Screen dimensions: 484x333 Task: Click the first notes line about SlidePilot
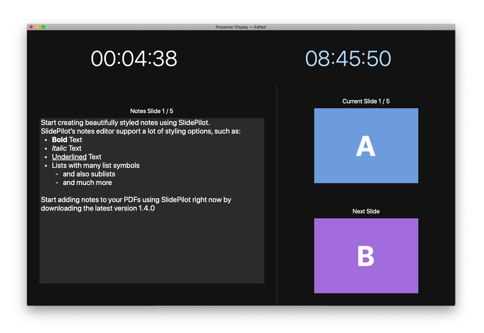pos(125,123)
